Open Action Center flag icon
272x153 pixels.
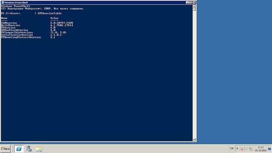click(x=246, y=149)
